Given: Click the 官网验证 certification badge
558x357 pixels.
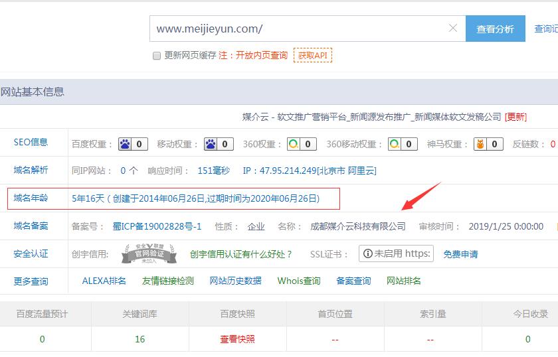Looking at the screenshot, I should pos(149,254).
